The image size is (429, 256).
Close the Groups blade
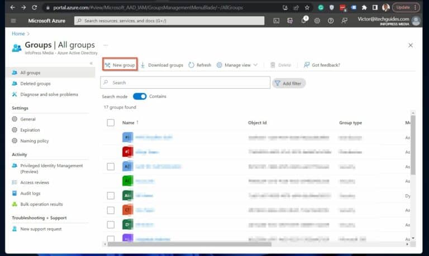pos(411,45)
